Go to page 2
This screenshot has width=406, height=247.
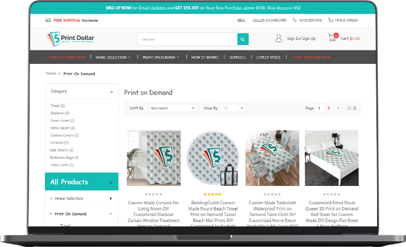(329, 108)
